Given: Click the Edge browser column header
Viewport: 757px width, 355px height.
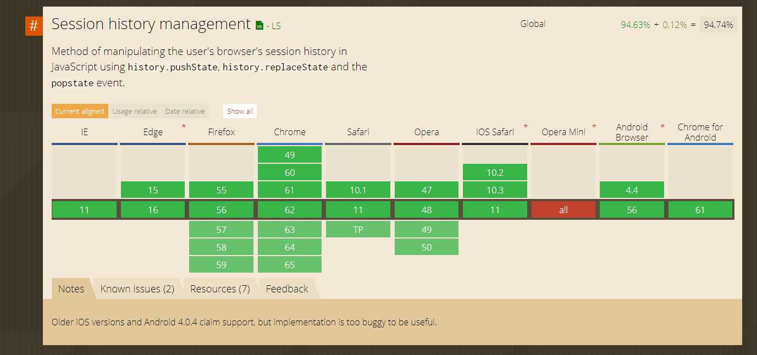Looking at the screenshot, I should 153,132.
